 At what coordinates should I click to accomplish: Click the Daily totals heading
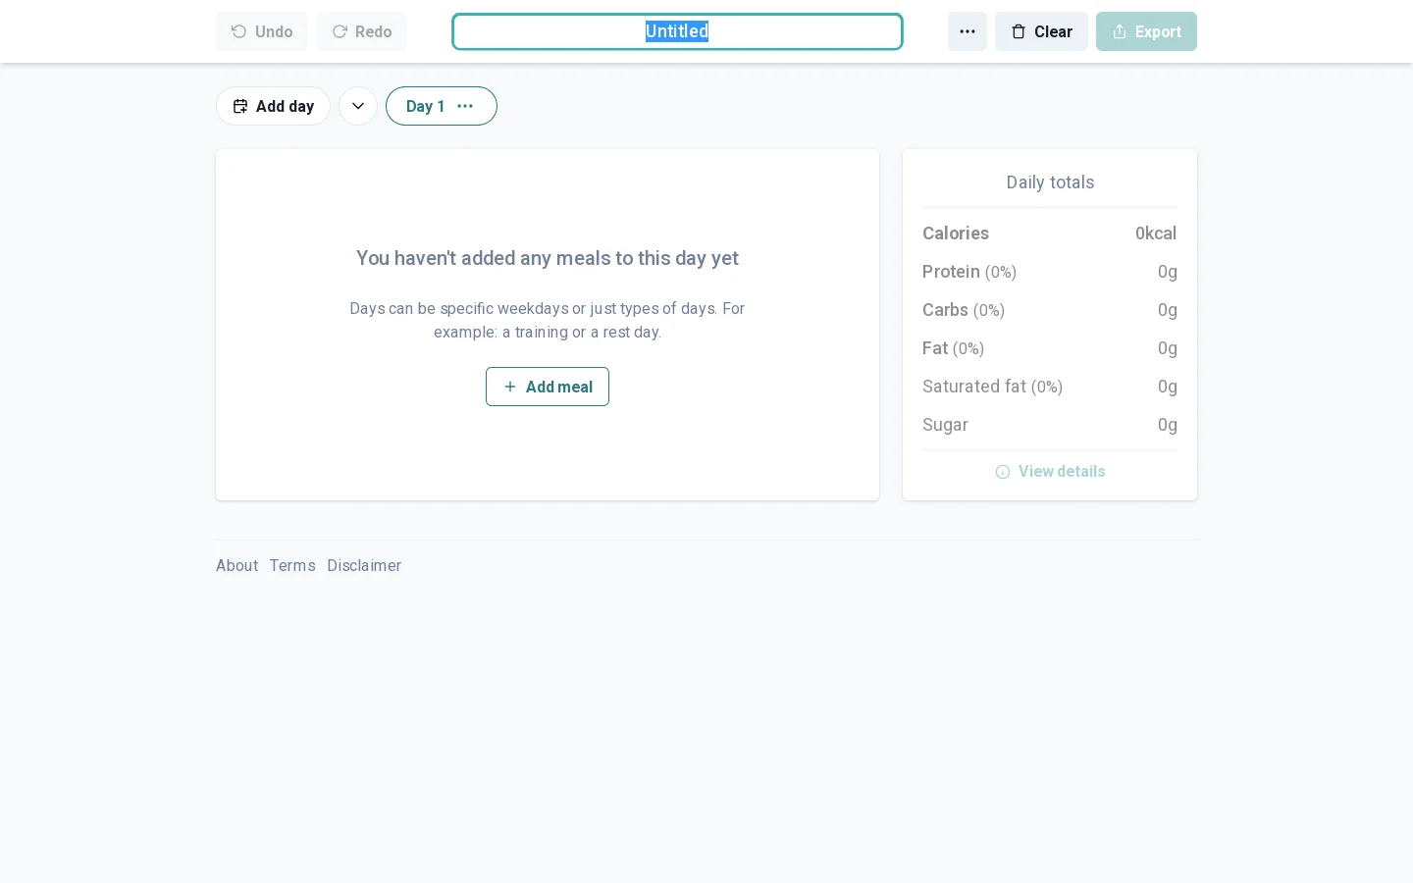(1050, 182)
